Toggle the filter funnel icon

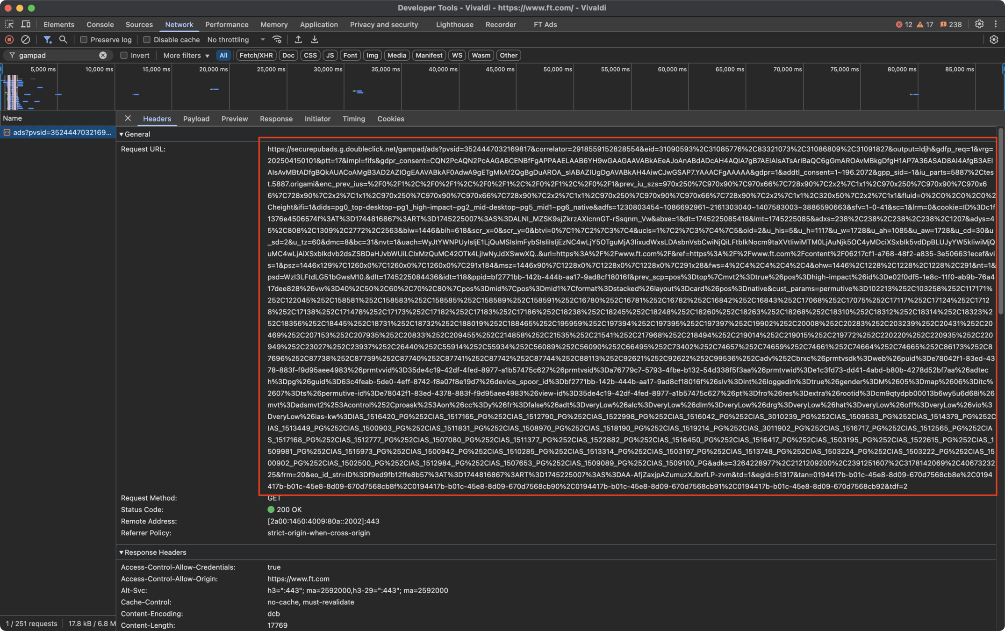click(x=47, y=40)
